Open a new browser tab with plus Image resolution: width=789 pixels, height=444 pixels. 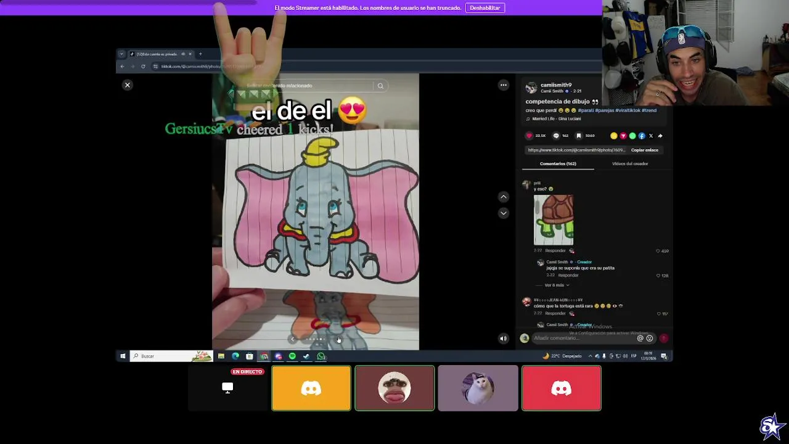coord(200,54)
